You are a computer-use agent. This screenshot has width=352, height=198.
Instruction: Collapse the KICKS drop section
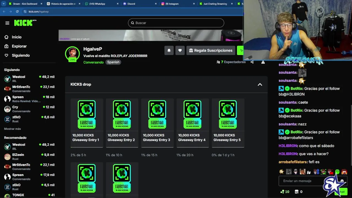[x=260, y=84]
